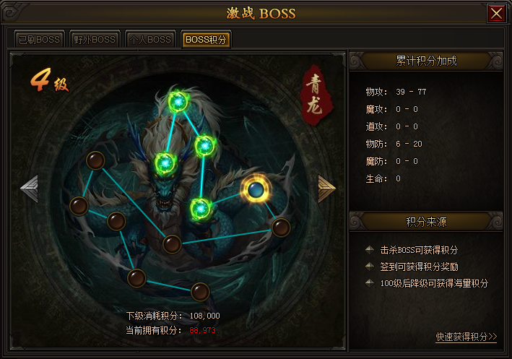Select the lowest green activated node
This screenshot has width=512, height=359.
tap(200, 209)
